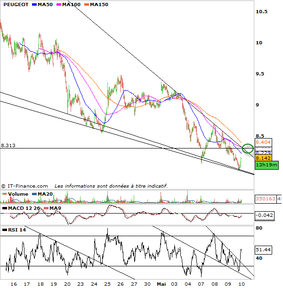Image resolution: width=283 pixels, height=289 pixels.
Task: Click the Mai month marker on date axis
Action: (162, 284)
